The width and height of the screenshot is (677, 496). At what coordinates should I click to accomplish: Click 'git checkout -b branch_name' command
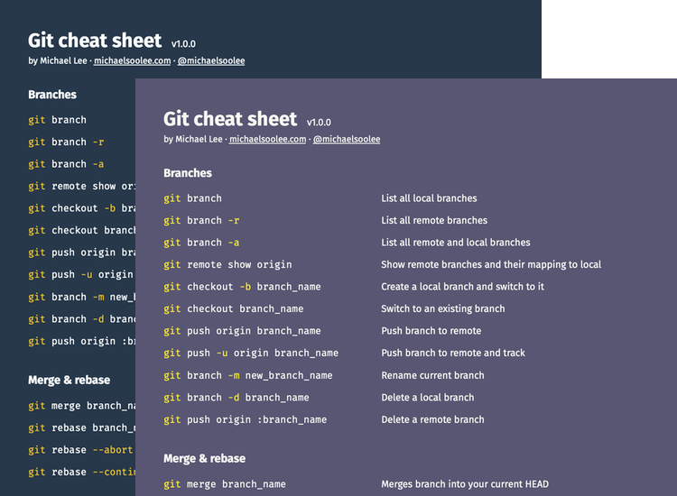[242, 287]
